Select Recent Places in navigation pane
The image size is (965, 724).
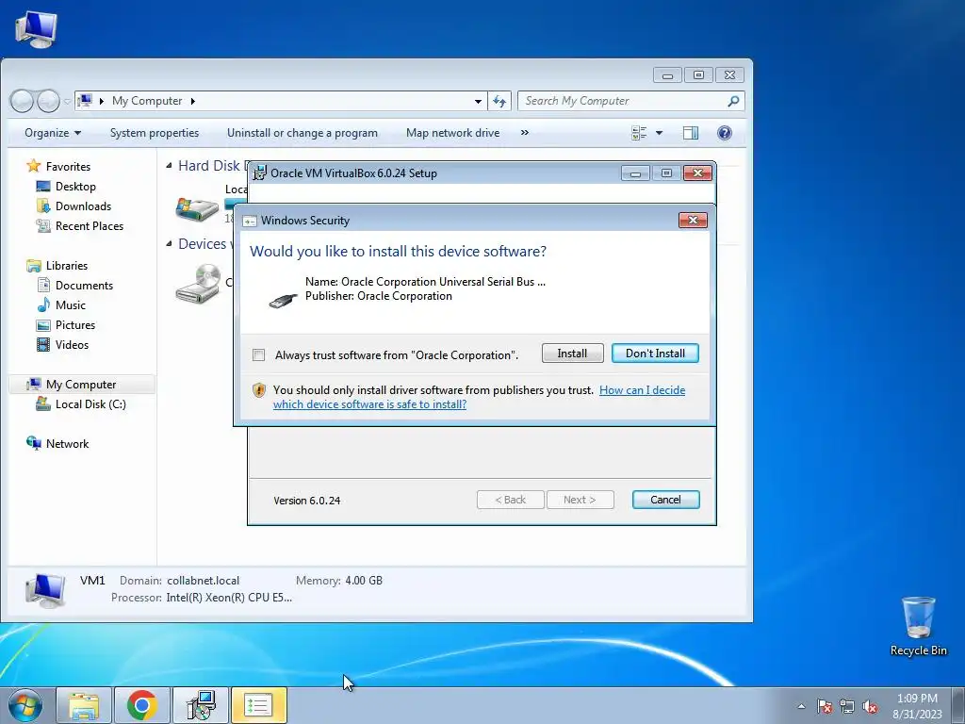[90, 226]
